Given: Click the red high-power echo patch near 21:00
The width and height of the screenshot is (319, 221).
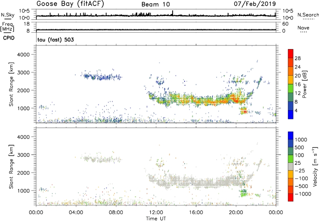Looking at the screenshot, I should point(244,111).
